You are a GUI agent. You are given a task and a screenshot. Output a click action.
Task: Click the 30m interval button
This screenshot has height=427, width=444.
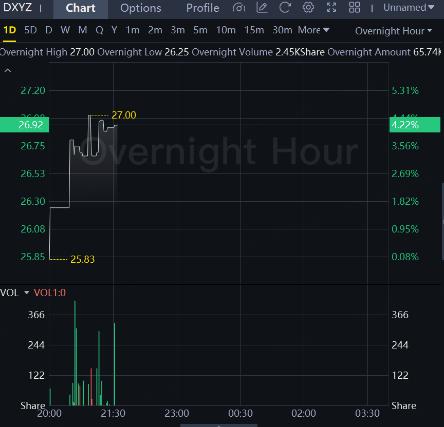click(282, 30)
